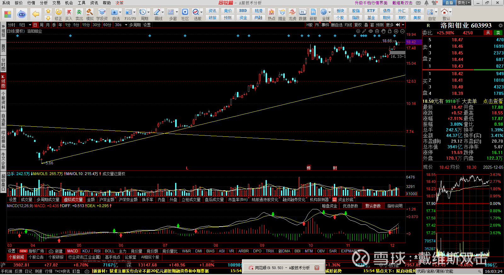
Task: Expand the 5日 period dropdown arrow
Action: 30,25
